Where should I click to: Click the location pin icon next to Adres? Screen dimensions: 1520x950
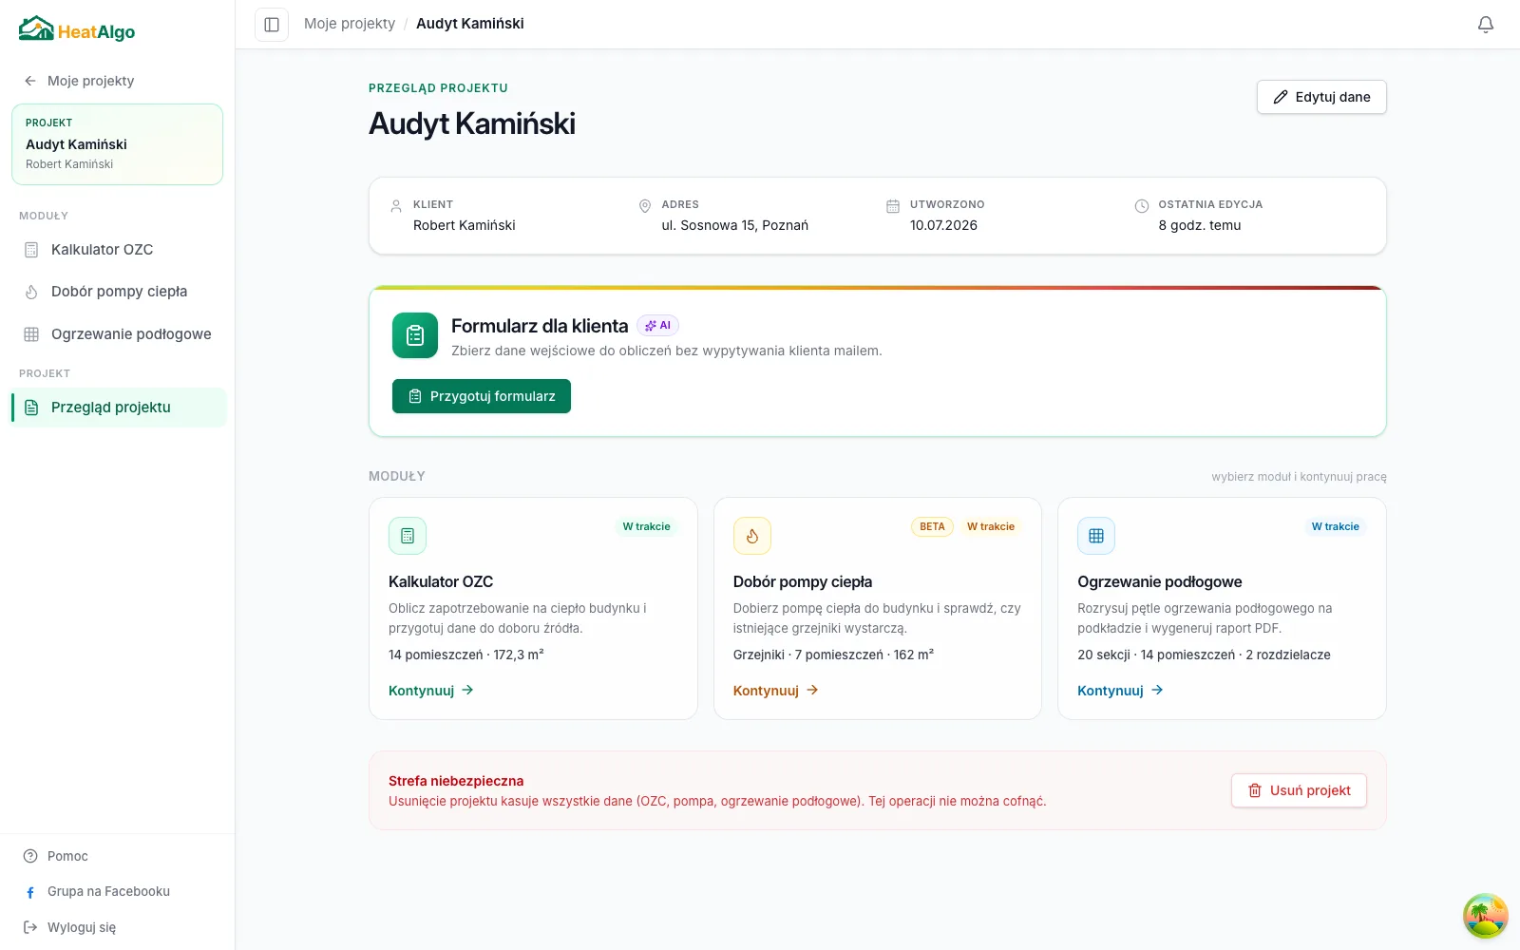645,206
